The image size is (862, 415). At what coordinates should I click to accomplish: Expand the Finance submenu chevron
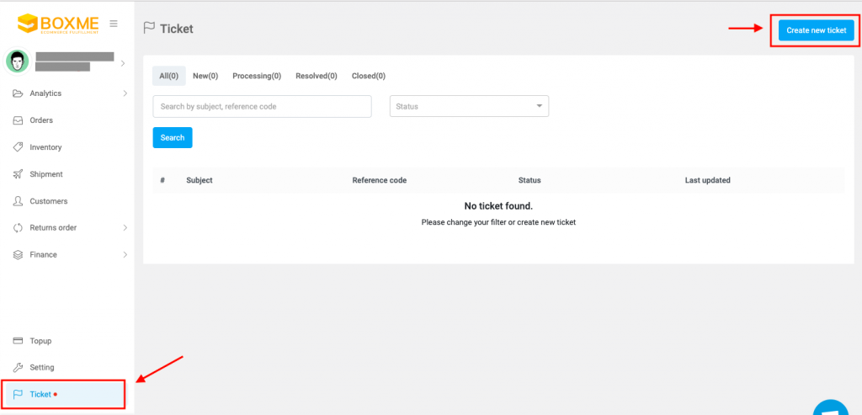click(125, 254)
